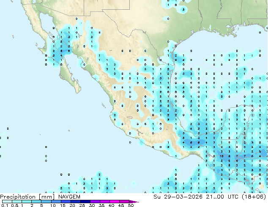
Task: Click the 0.5–1 mm legend color swatch
Action: pyautogui.click(x=17, y=202)
